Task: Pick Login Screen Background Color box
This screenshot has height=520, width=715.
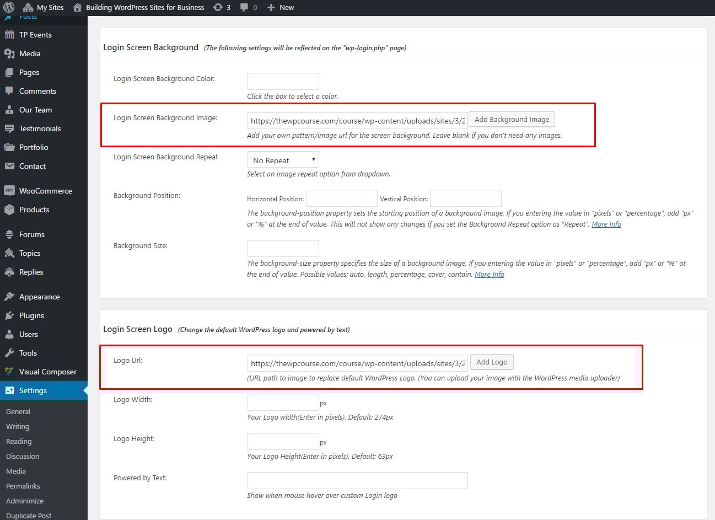Action: coord(283,81)
